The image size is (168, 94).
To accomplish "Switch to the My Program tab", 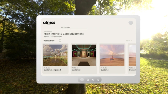I will pyautogui.click(x=65, y=27).
